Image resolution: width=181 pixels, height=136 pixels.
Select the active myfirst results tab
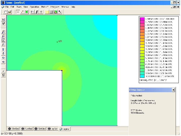point(65,129)
